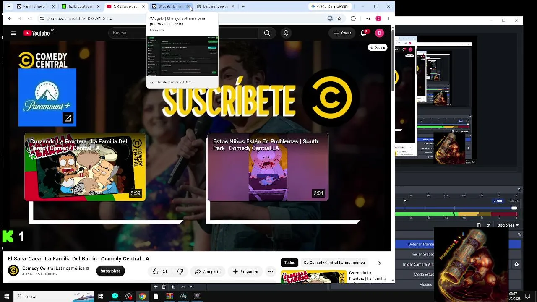
Task: Open a new Chrome tab
Action: click(243, 6)
